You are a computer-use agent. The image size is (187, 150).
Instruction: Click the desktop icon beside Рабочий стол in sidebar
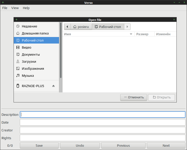(x=18, y=40)
